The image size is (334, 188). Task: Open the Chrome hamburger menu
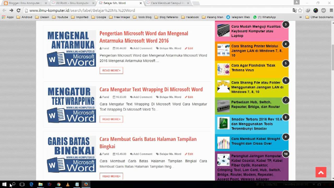331,10
